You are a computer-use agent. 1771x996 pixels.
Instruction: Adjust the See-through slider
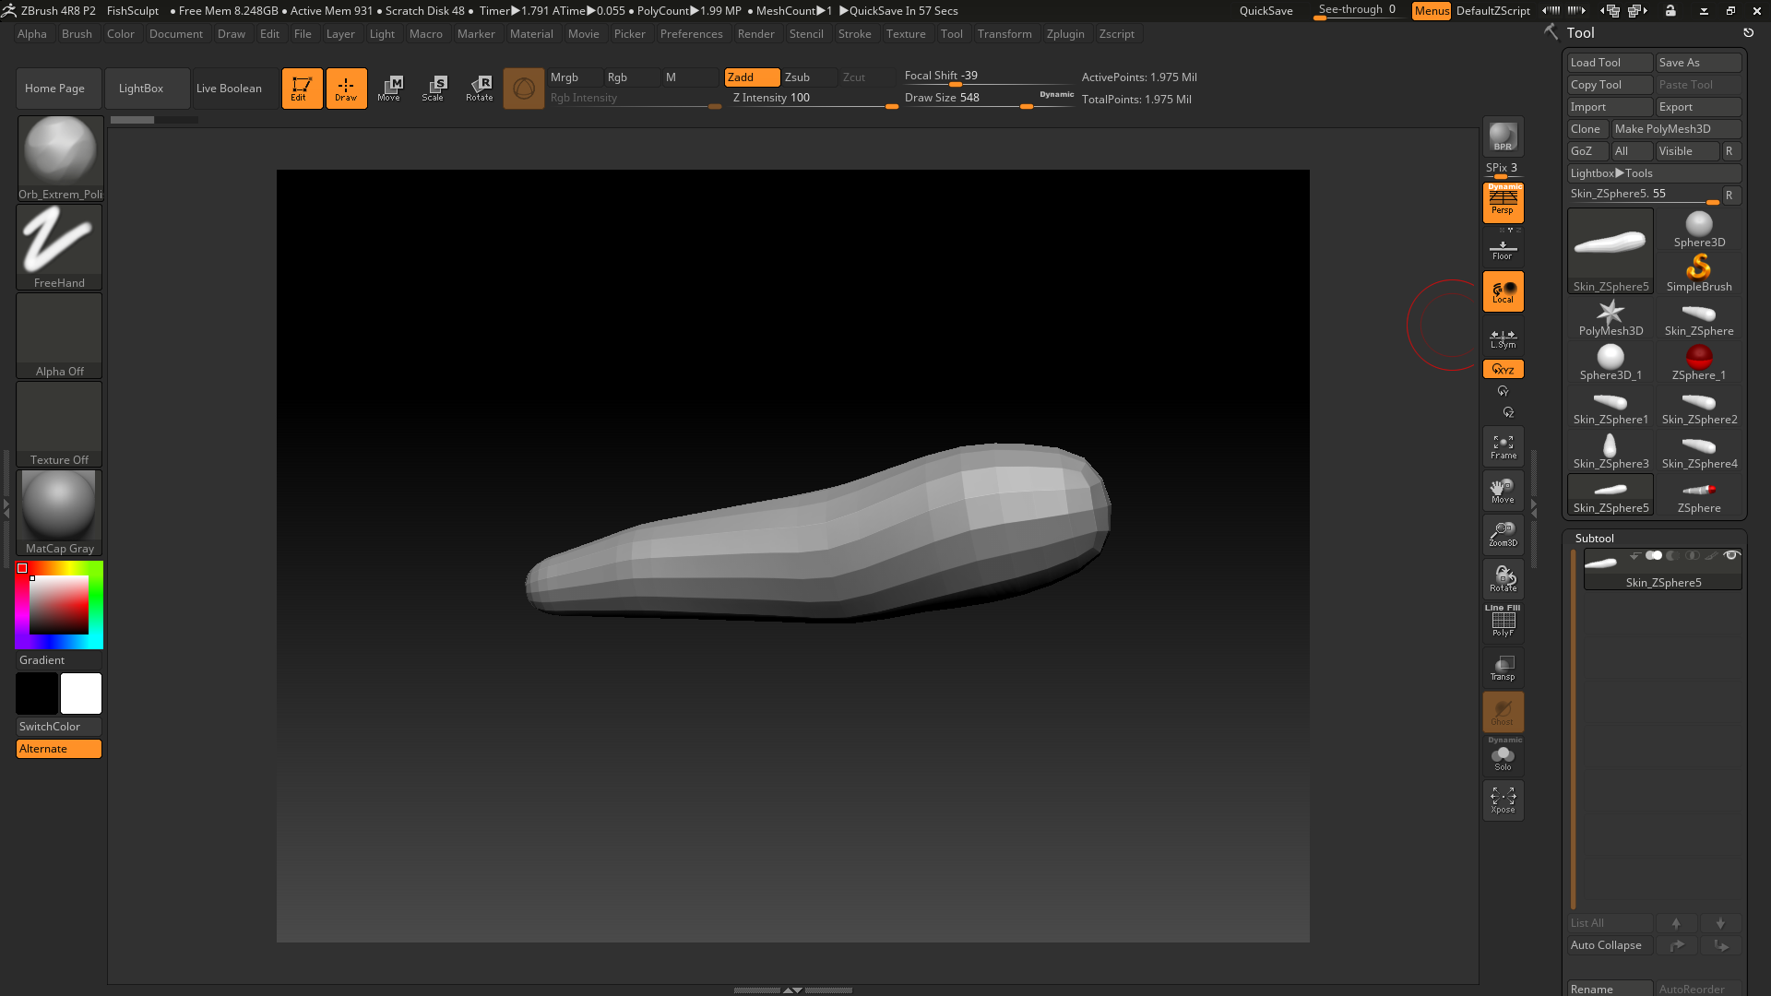click(1357, 10)
